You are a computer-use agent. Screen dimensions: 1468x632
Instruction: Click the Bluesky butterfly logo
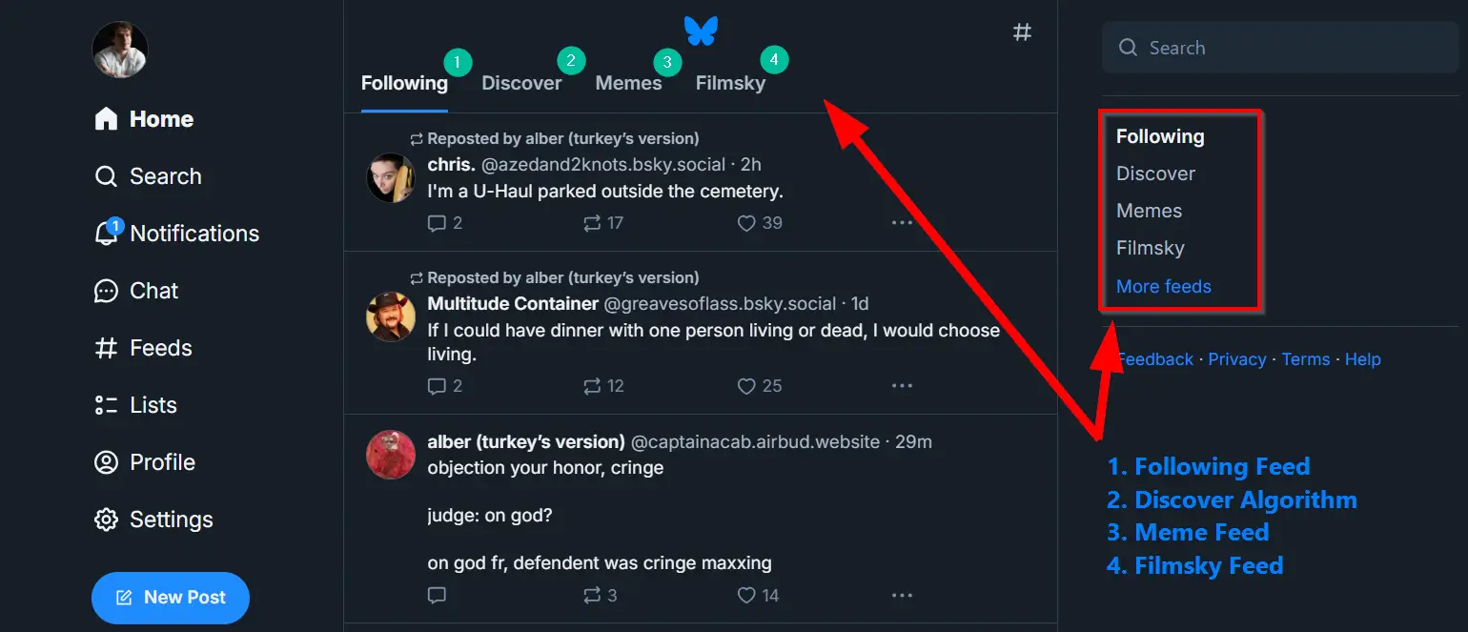[x=701, y=31]
